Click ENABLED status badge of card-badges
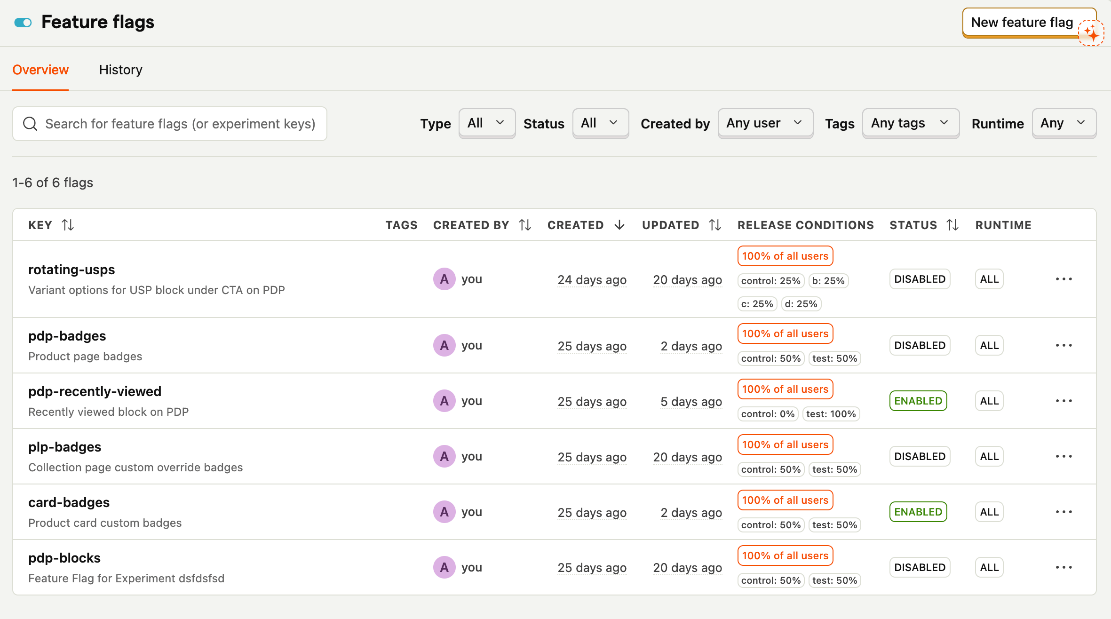The width and height of the screenshot is (1111, 619). [918, 512]
